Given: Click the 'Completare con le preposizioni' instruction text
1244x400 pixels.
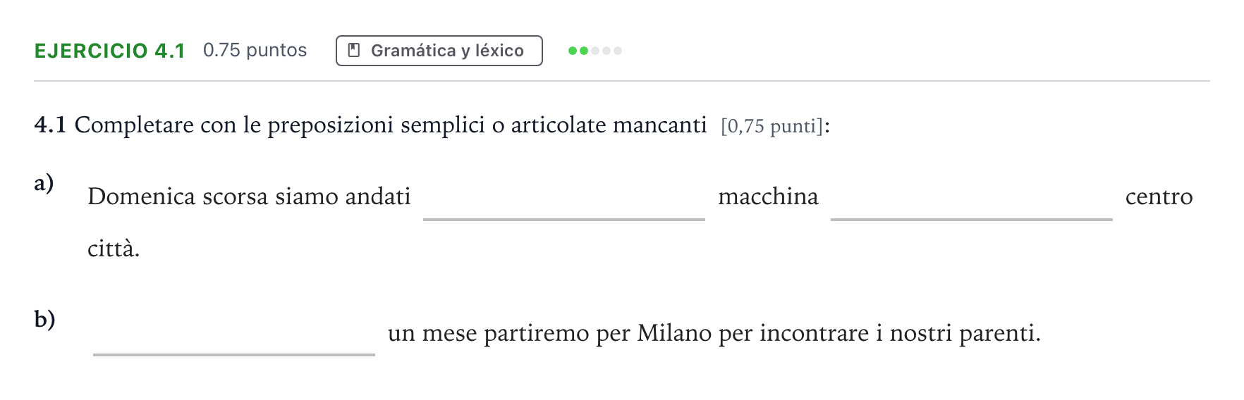Looking at the screenshot, I should [x=391, y=125].
